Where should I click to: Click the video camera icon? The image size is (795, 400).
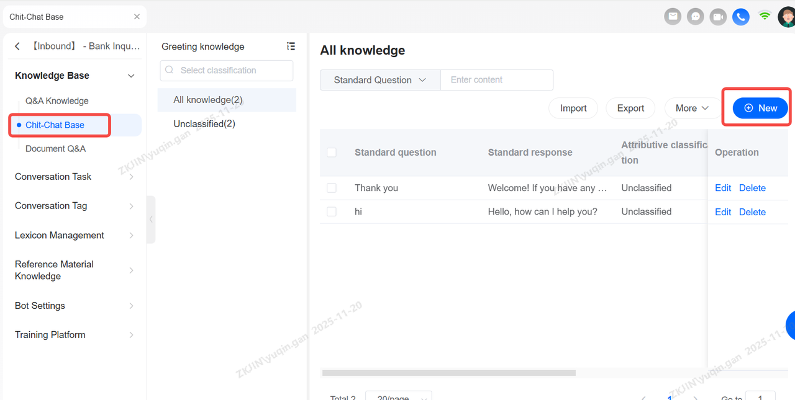pyautogui.click(x=718, y=17)
